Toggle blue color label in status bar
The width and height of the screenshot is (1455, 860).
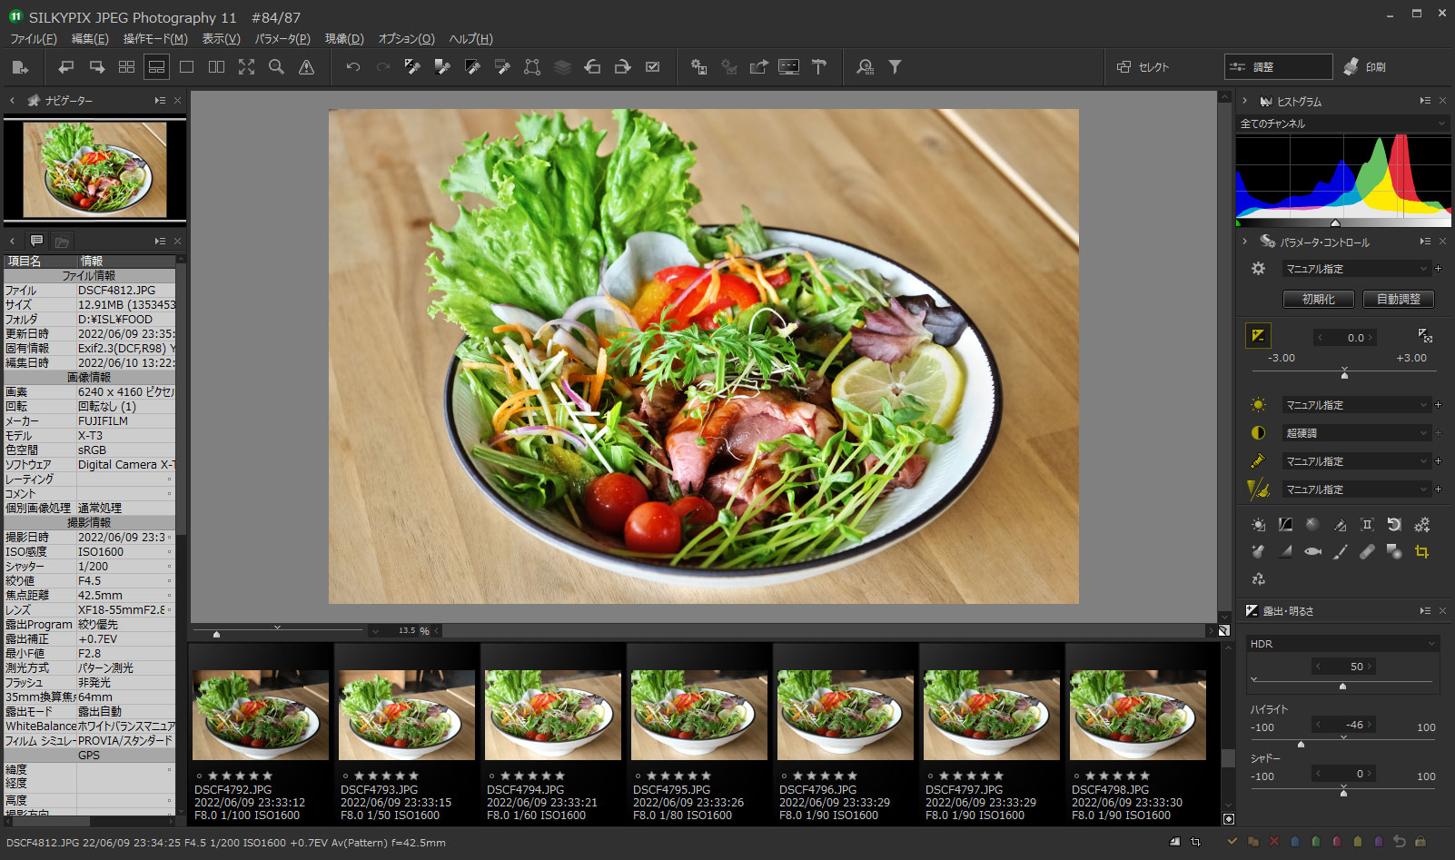(x=1294, y=842)
